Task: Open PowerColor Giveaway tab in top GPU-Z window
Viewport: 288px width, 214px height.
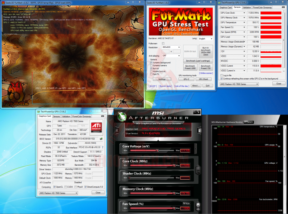Action: coord(262,8)
